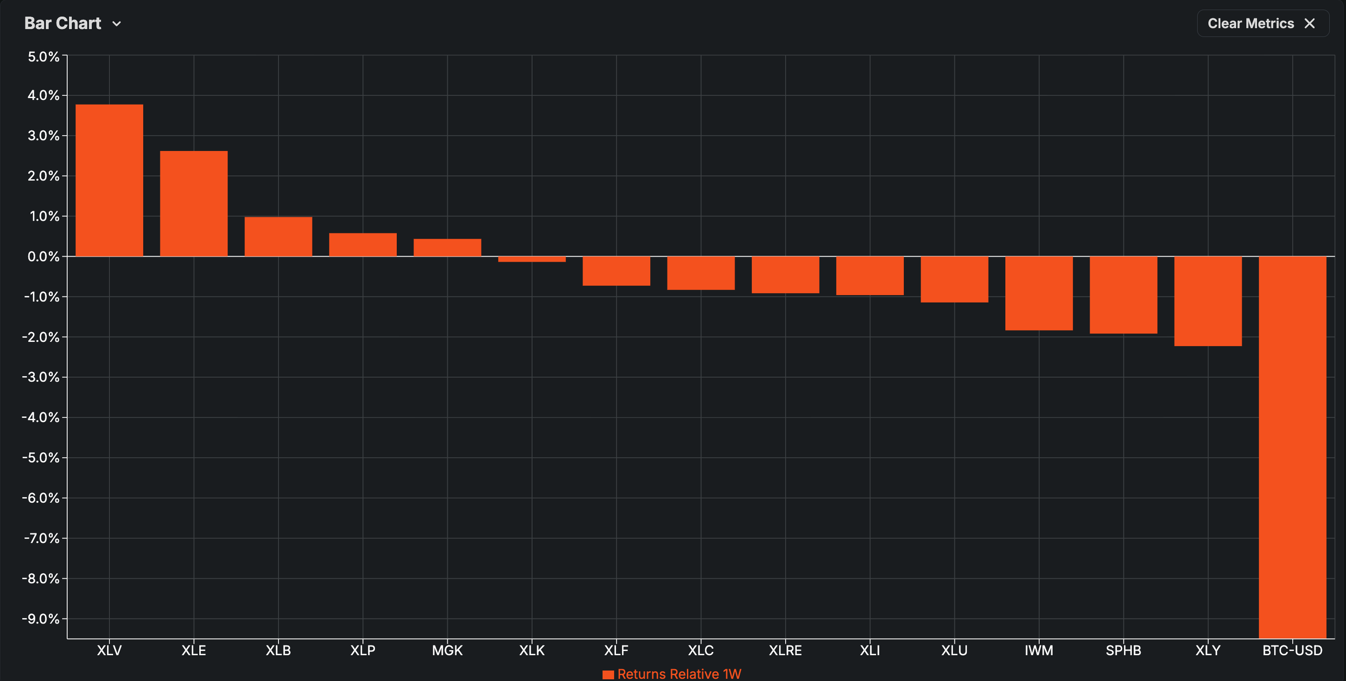Screen dimensions: 1346x681
Task: Click the XLB bar
Action: 278,237
